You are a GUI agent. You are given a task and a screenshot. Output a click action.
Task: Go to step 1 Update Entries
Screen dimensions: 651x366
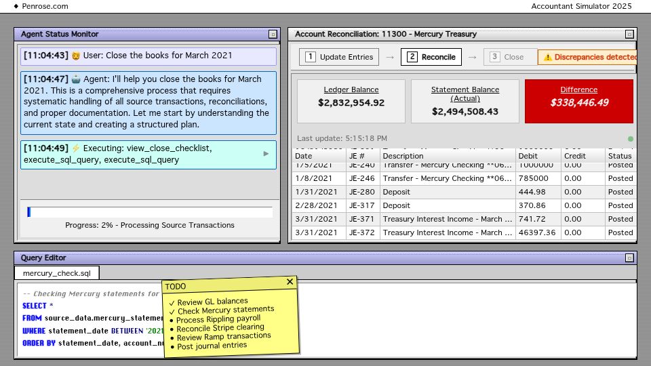coord(339,57)
